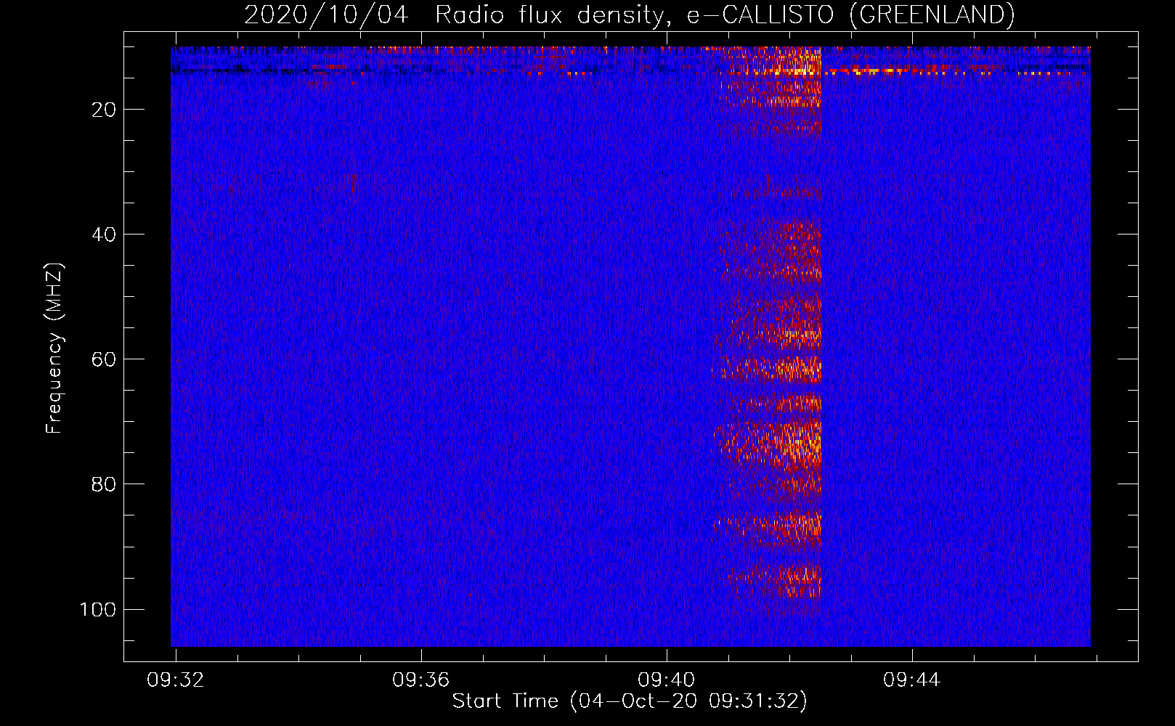Click the 'Start Time (04-Oct-20 09:31:32)' x-axis label

click(630, 701)
